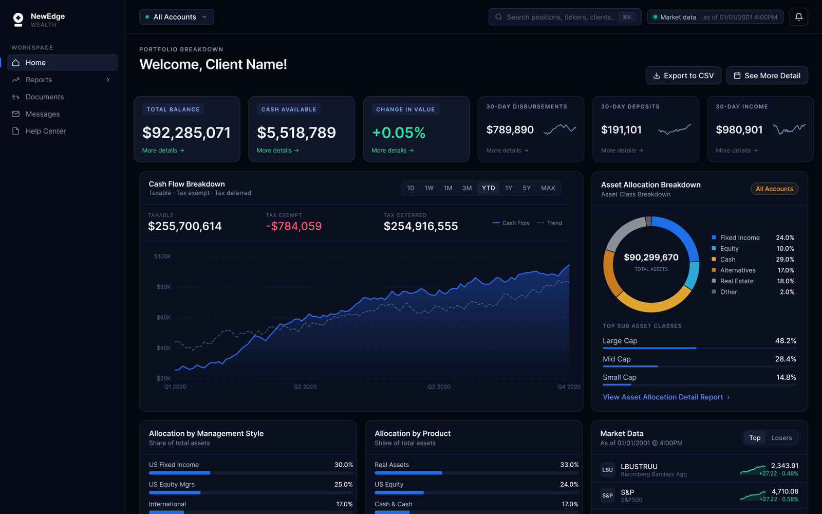Click the Help Center page icon

pyautogui.click(x=16, y=131)
